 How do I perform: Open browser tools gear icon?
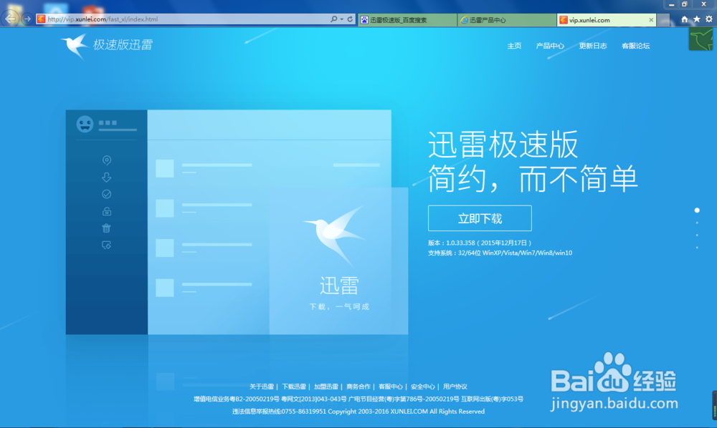[x=709, y=19]
